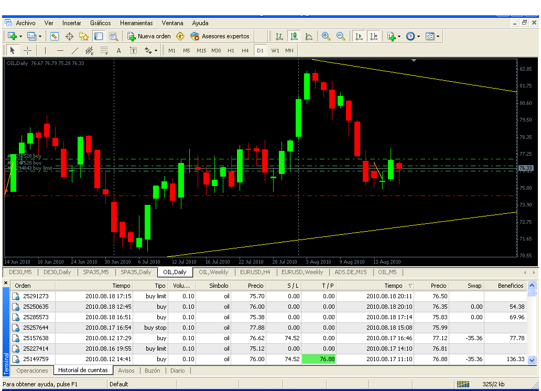The image size is (541, 391).
Task: Zoom out of the chart
Action: [x=341, y=36]
